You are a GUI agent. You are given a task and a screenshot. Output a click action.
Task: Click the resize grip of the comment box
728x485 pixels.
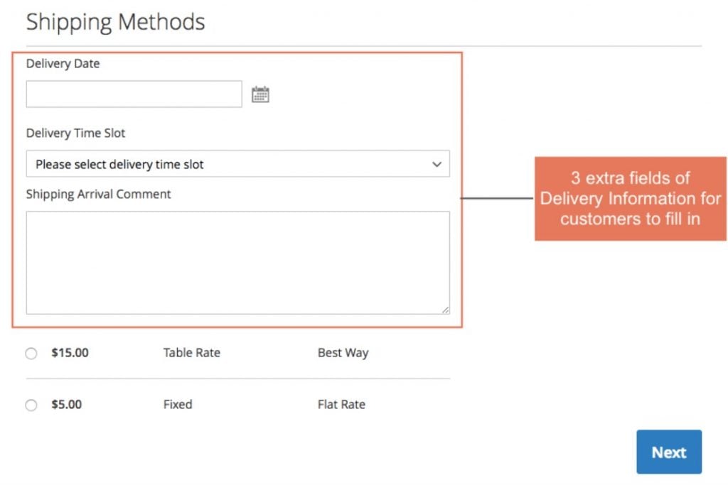[x=446, y=310]
